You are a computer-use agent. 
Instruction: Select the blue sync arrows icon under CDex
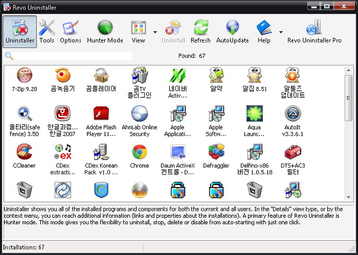pos(63,190)
